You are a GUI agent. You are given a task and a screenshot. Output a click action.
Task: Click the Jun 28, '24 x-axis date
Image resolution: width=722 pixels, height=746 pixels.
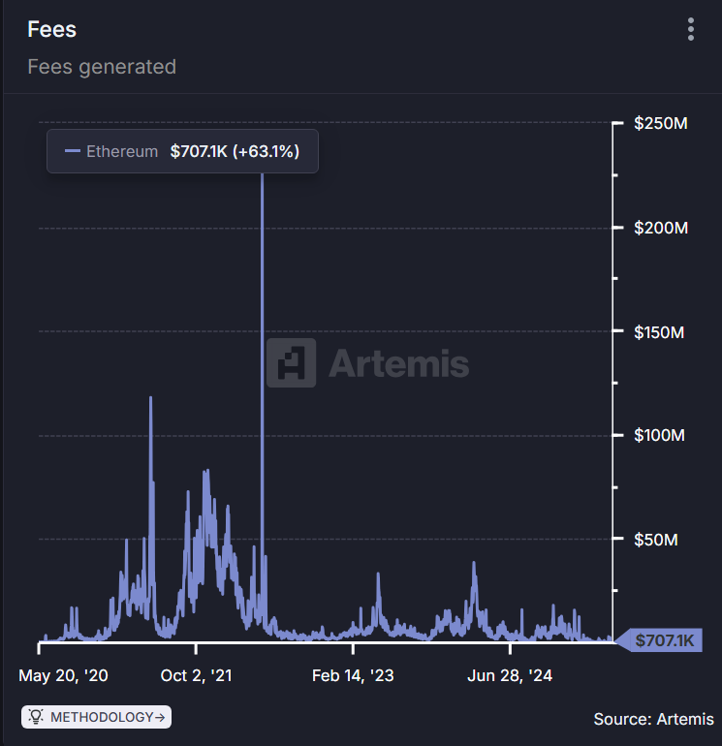pyautogui.click(x=510, y=675)
